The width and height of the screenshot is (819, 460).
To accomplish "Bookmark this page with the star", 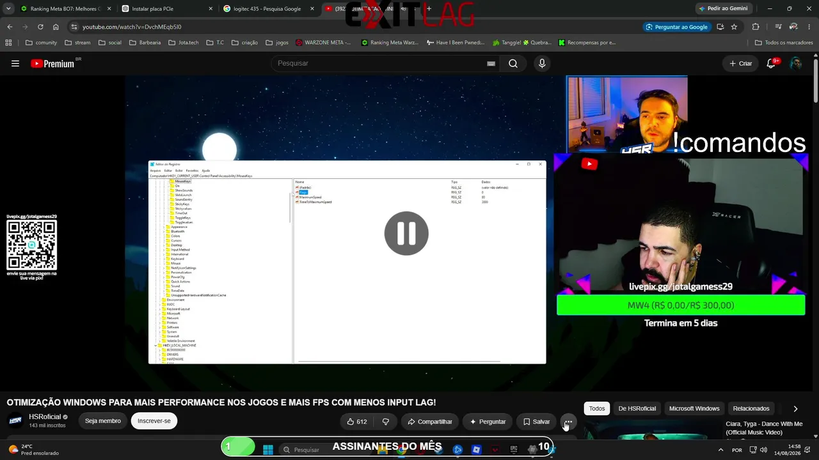I will tap(734, 27).
